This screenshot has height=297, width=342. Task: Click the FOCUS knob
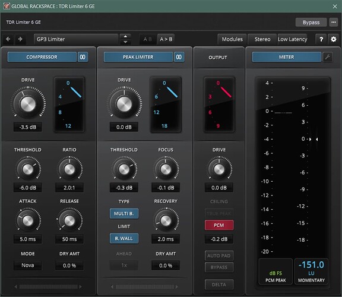click(166, 169)
